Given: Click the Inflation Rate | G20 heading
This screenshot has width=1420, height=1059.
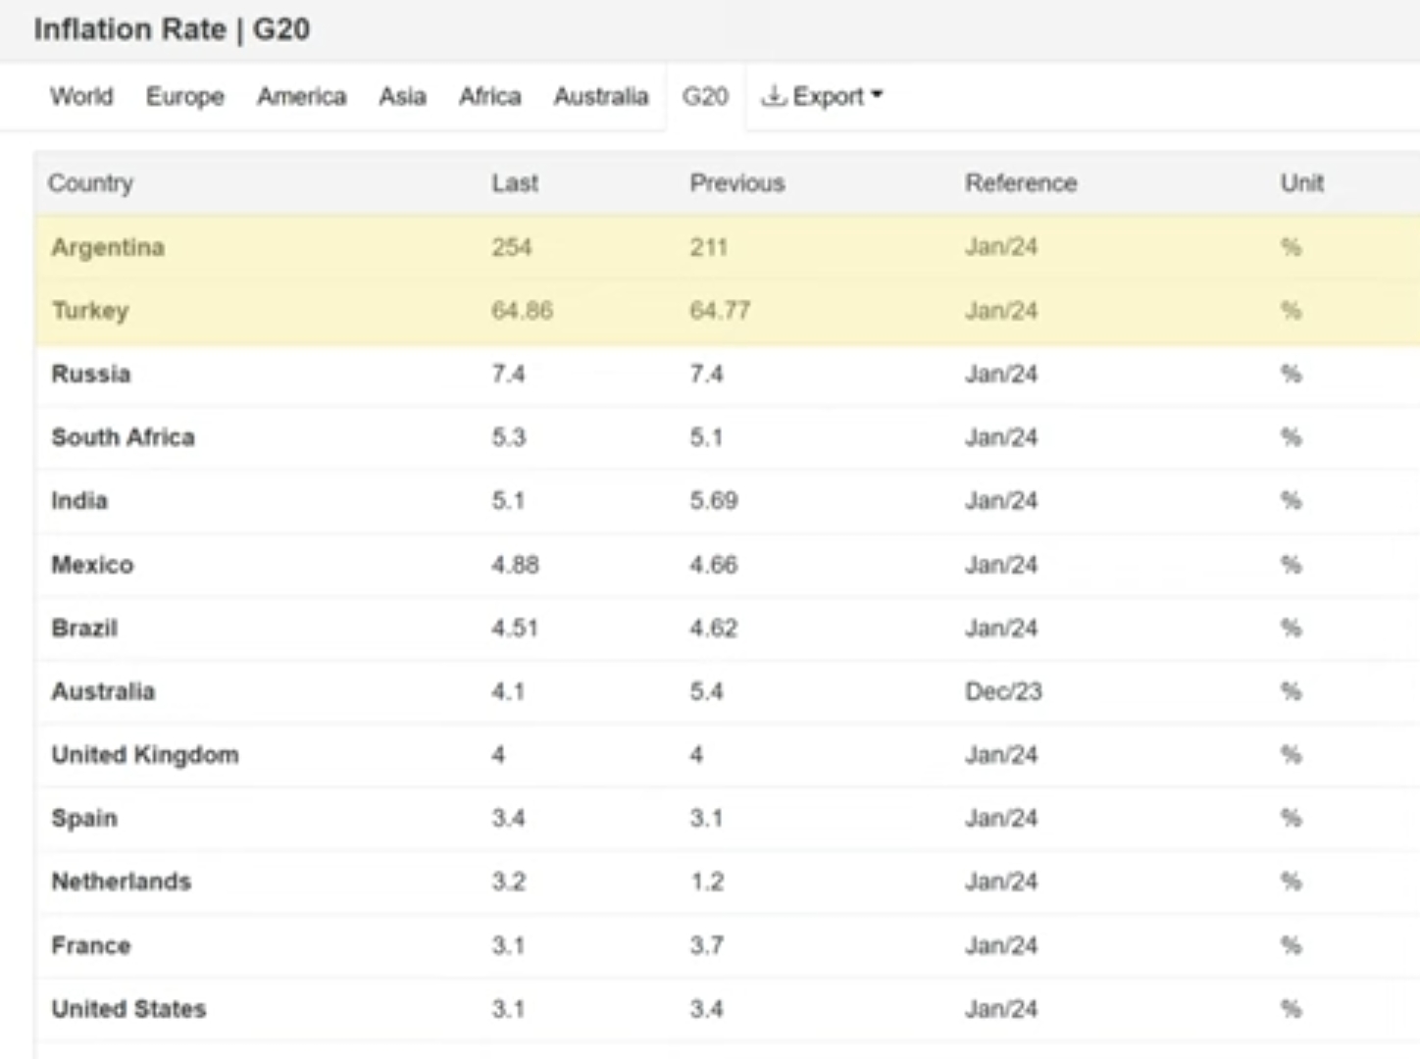Looking at the screenshot, I should point(172,29).
